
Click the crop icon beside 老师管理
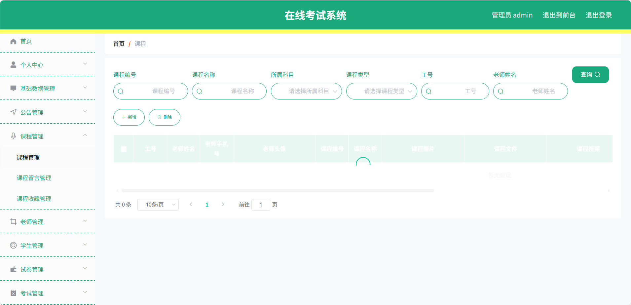(13, 222)
